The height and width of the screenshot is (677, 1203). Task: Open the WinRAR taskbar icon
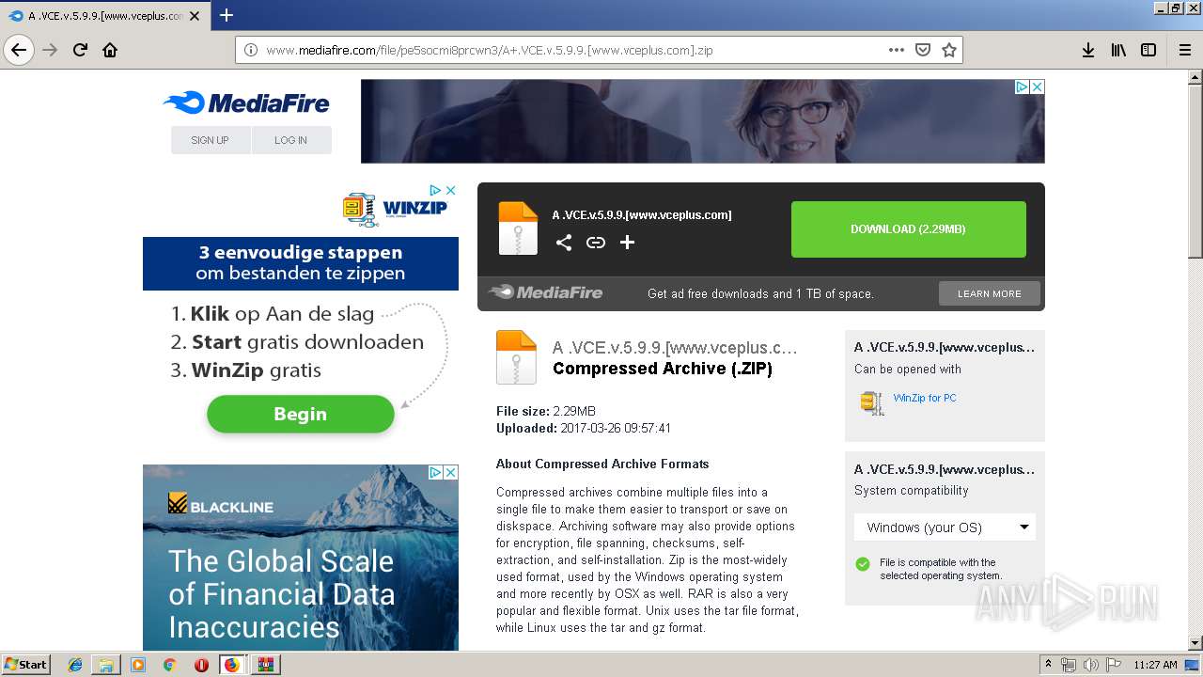click(266, 665)
